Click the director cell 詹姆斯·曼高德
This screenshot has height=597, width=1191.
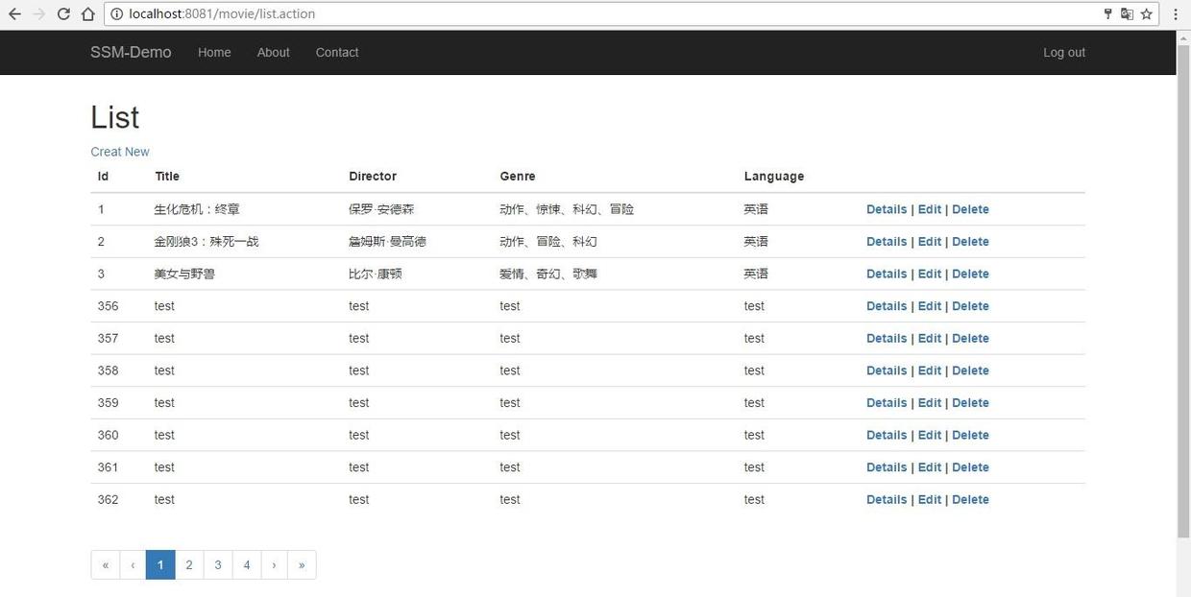(x=387, y=242)
